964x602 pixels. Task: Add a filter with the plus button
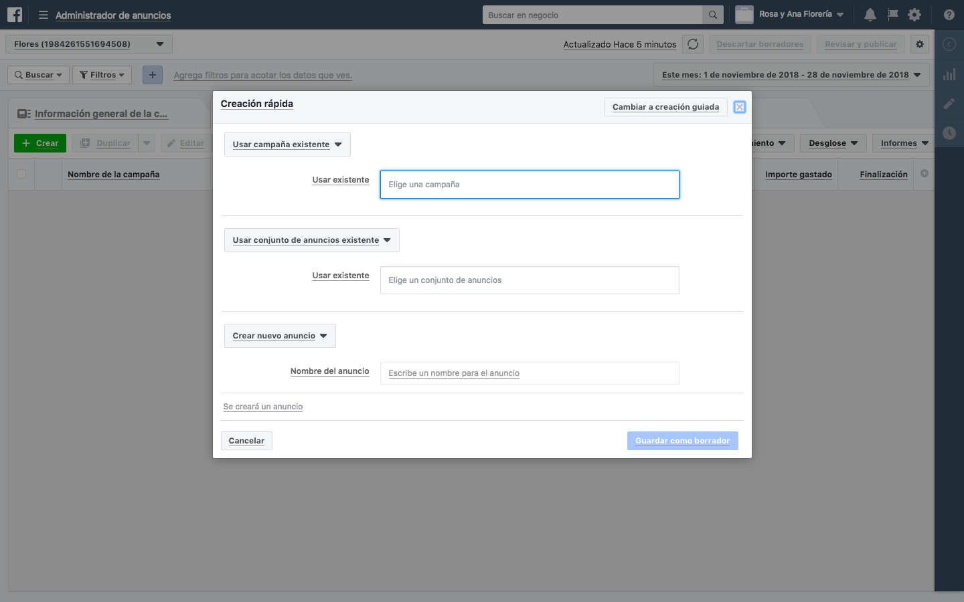(153, 75)
